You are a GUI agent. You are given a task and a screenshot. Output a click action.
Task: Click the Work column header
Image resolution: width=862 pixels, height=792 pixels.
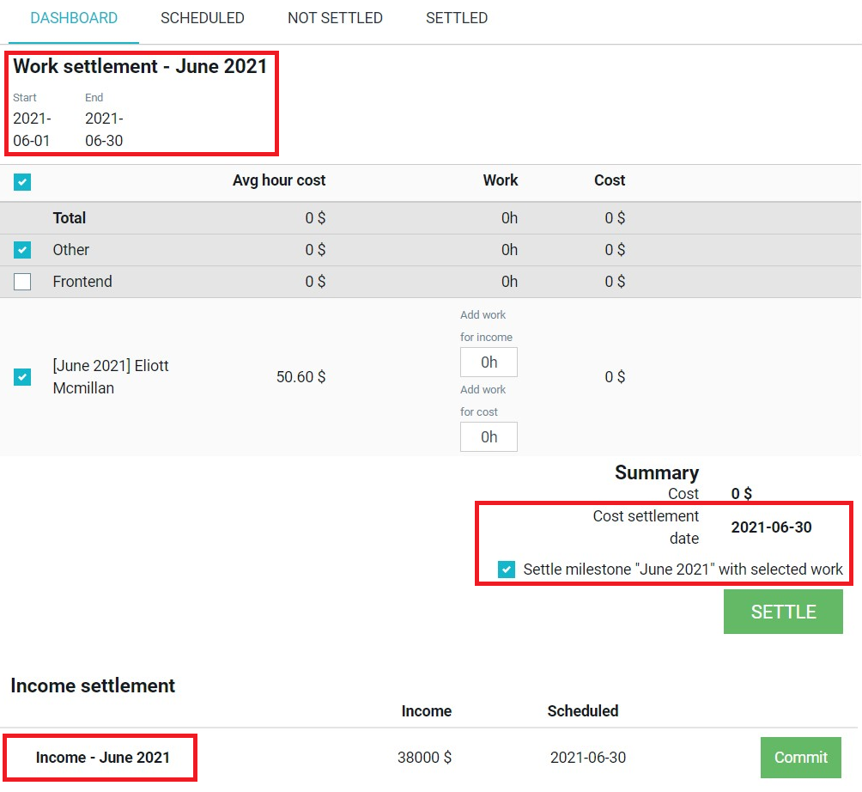point(501,180)
